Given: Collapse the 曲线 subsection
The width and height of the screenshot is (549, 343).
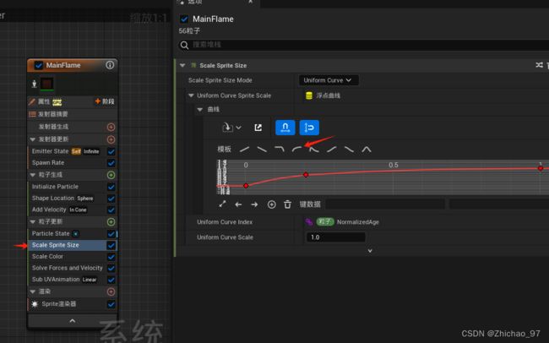Looking at the screenshot, I should click(200, 110).
